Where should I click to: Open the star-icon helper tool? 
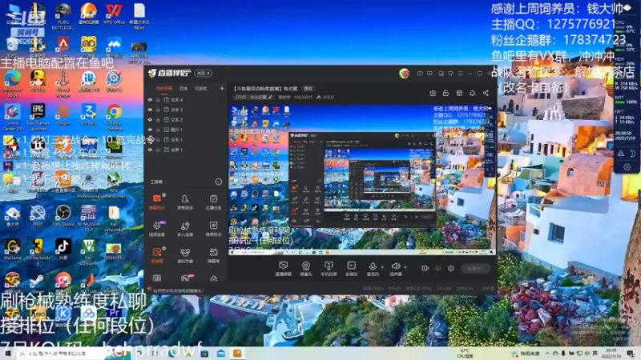tap(213, 229)
